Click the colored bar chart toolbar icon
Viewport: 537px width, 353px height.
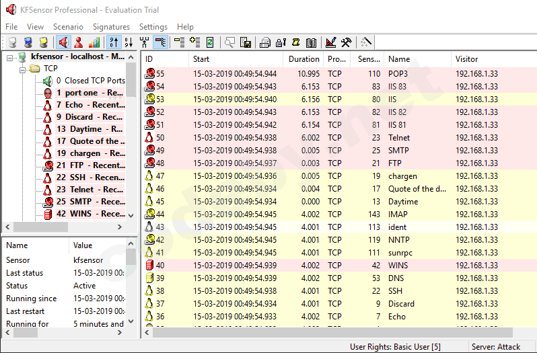coord(94,42)
